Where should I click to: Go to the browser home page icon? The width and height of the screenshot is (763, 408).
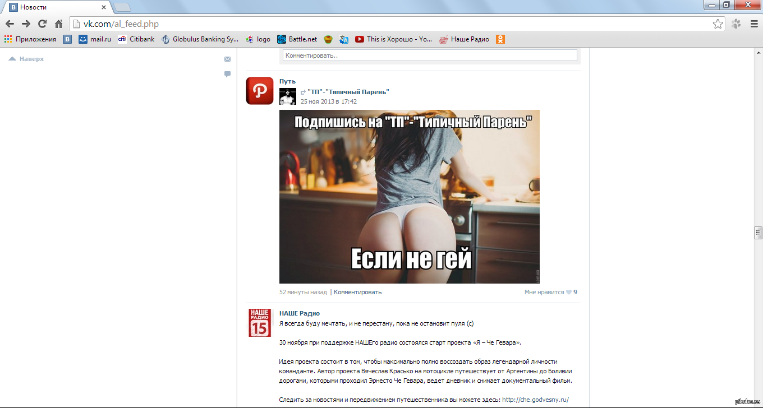pos(58,24)
